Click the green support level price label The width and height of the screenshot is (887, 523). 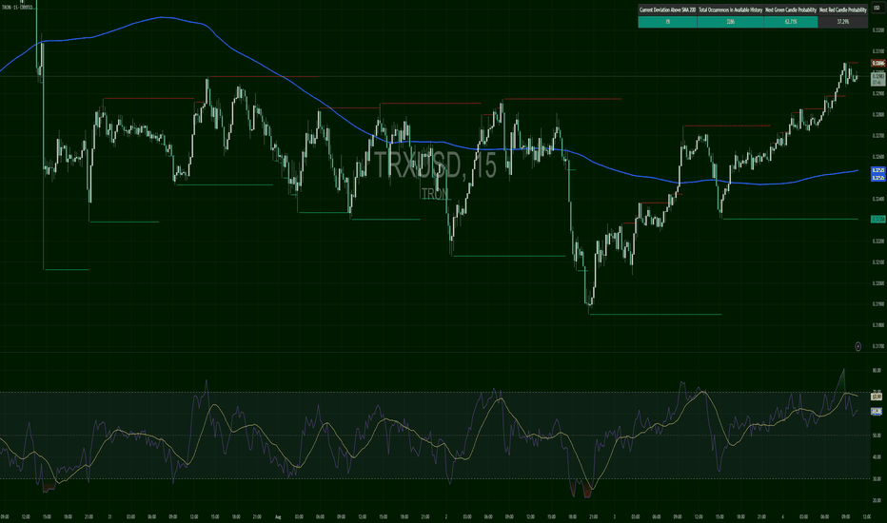[x=877, y=220]
